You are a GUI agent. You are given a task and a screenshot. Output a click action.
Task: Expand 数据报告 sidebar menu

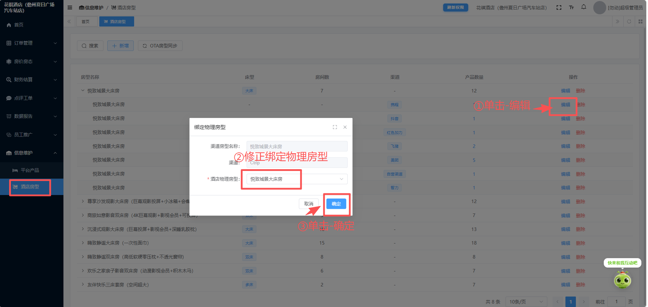(32, 116)
